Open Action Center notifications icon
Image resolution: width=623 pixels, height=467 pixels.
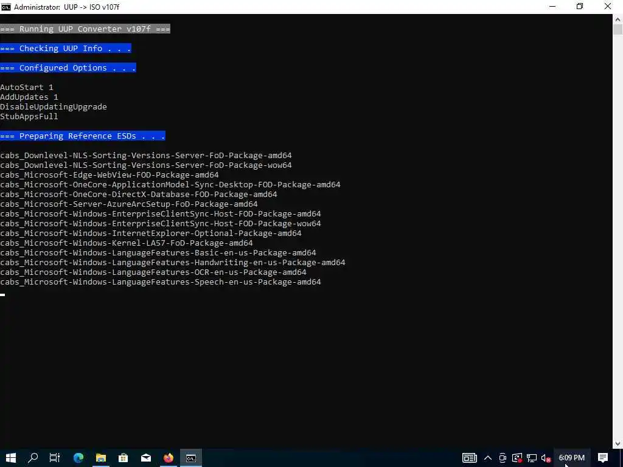click(x=603, y=458)
